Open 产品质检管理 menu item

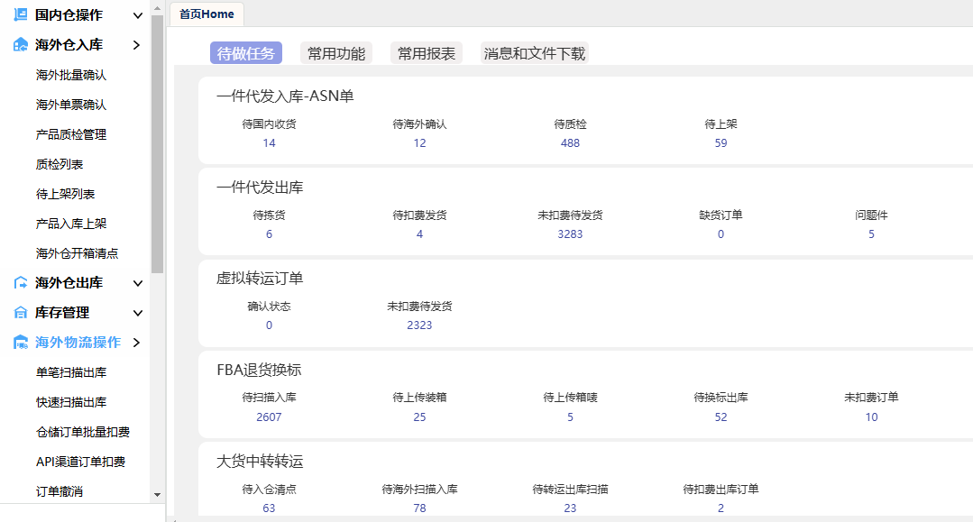[71, 134]
